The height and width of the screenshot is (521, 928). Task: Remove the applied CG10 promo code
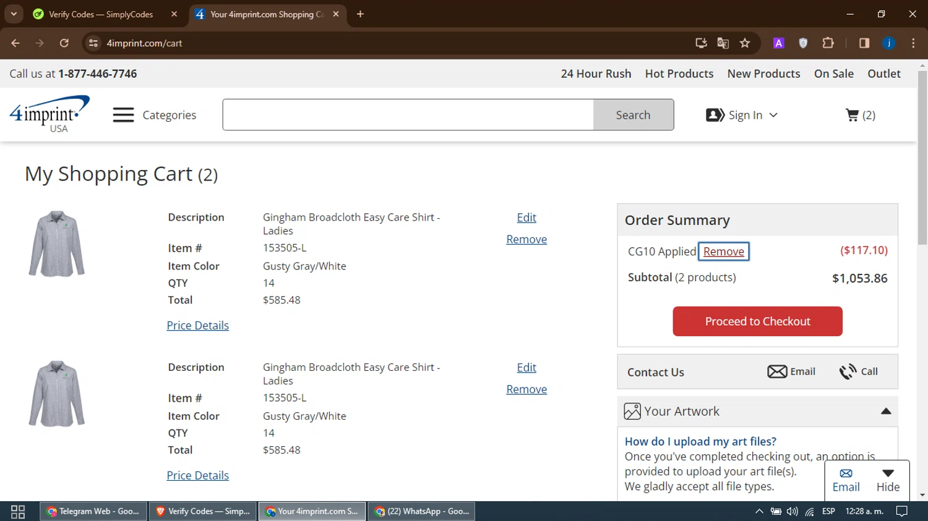pos(723,252)
